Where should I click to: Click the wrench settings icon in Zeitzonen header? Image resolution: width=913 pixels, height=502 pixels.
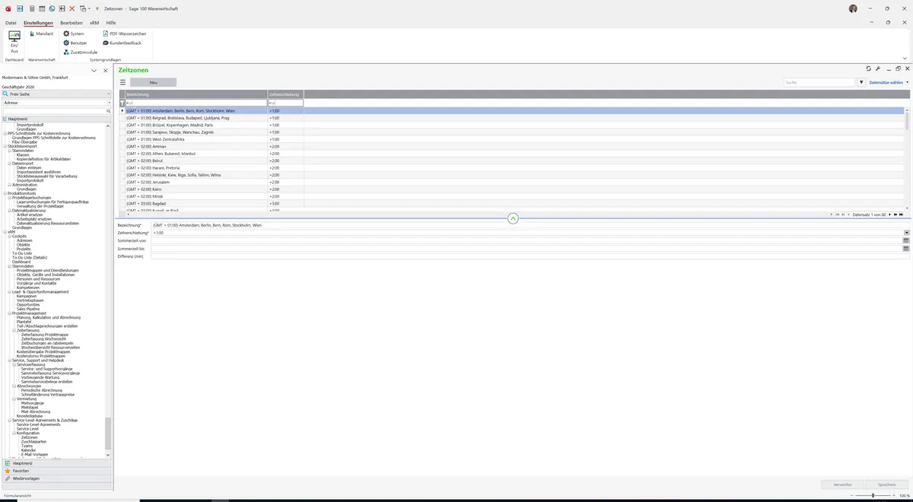pyautogui.click(x=878, y=68)
